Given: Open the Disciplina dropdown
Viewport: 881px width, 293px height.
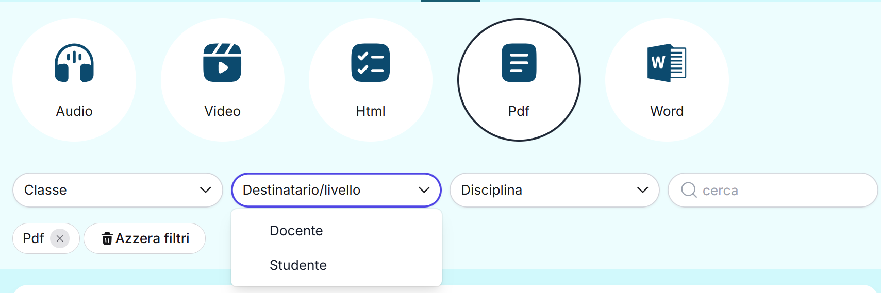Looking at the screenshot, I should [554, 190].
